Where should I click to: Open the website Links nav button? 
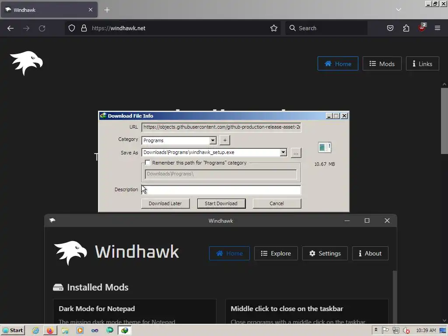[x=422, y=64]
